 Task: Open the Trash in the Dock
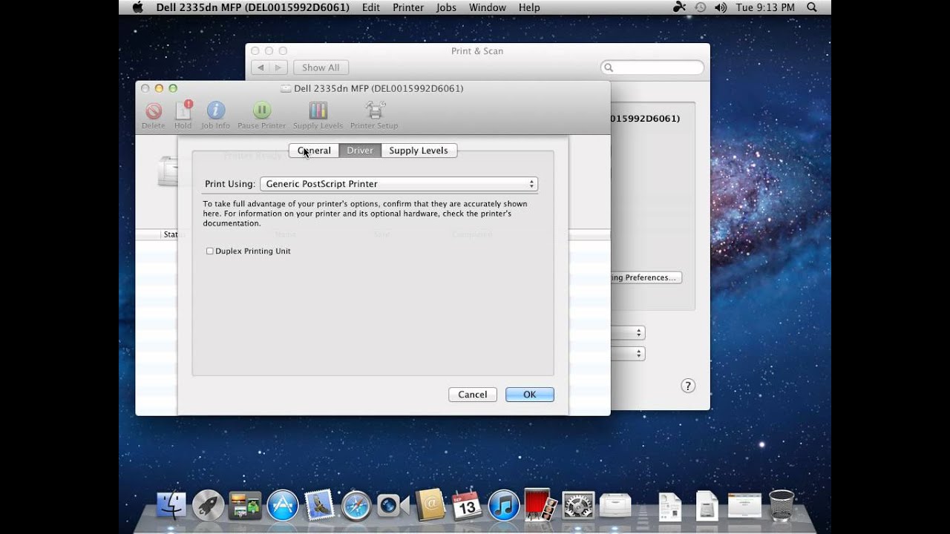click(782, 505)
